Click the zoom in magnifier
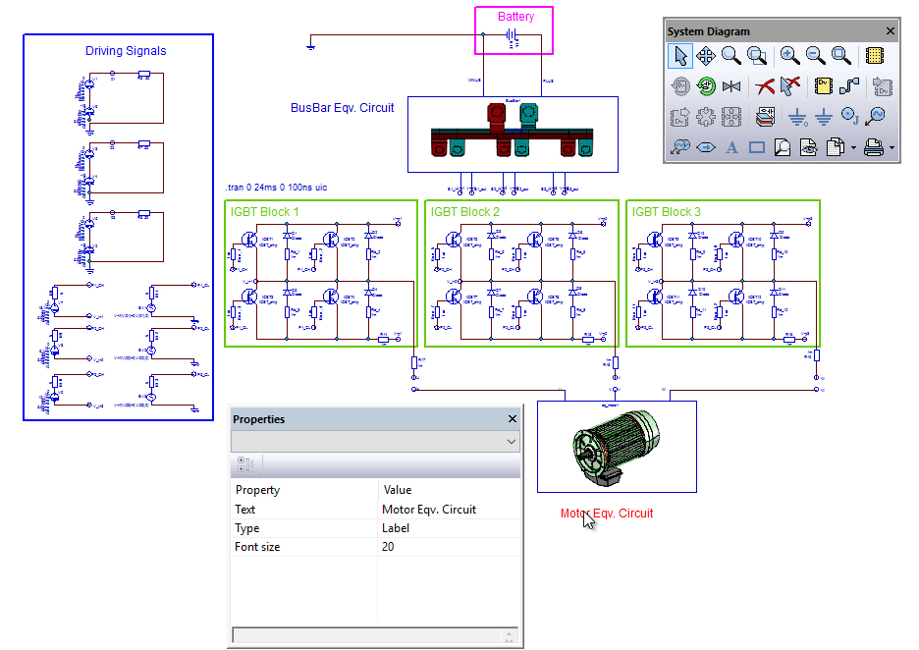The height and width of the screenshot is (650, 919). coord(789,56)
